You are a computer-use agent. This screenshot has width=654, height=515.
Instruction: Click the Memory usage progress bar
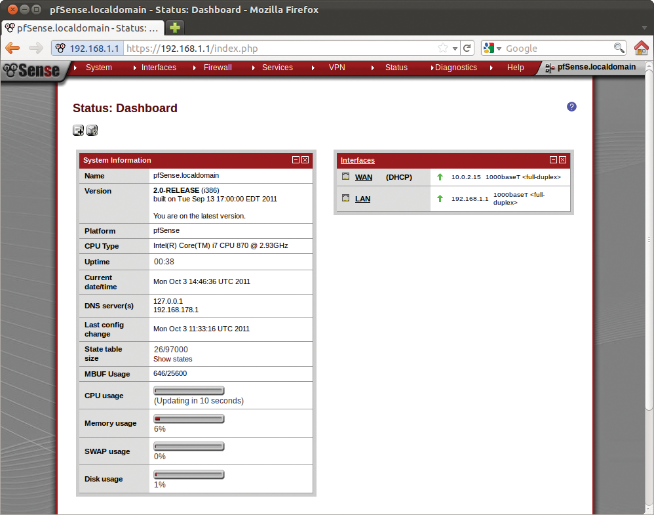pyautogui.click(x=189, y=418)
